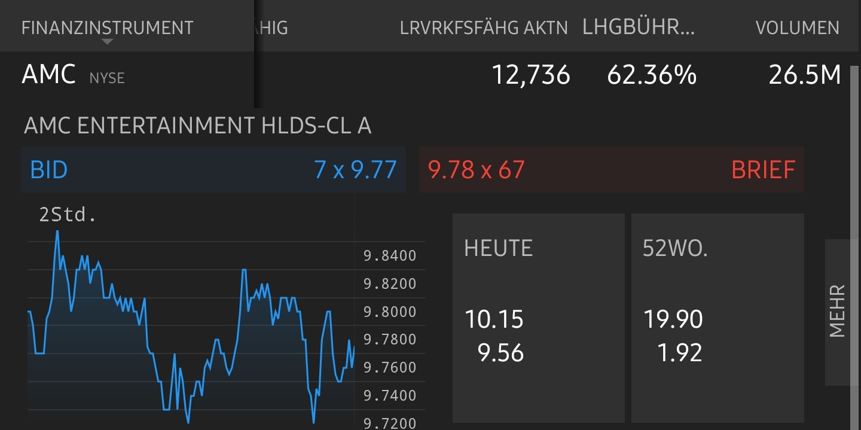
Task: Click the 9.7200 chart axis label
Action: click(390, 423)
